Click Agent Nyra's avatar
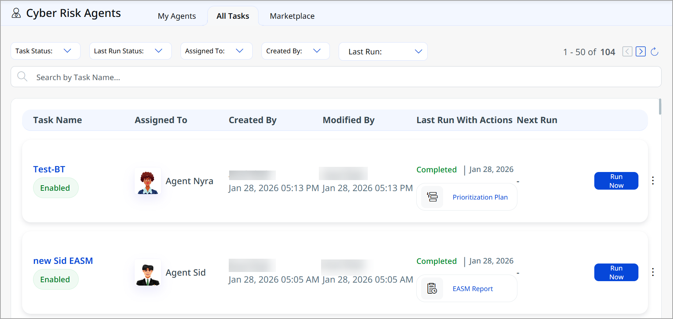The image size is (673, 319). click(x=148, y=181)
